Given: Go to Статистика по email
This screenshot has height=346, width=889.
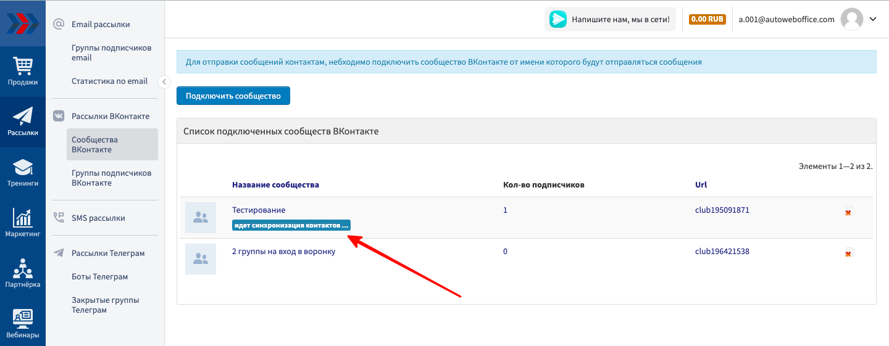Looking at the screenshot, I should (109, 81).
